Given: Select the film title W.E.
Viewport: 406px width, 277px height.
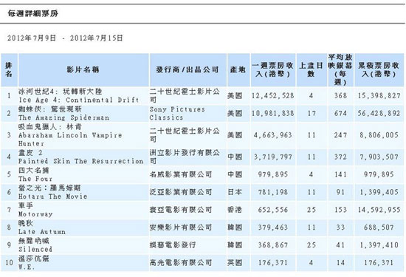Looking at the screenshot, I should click(27, 267).
